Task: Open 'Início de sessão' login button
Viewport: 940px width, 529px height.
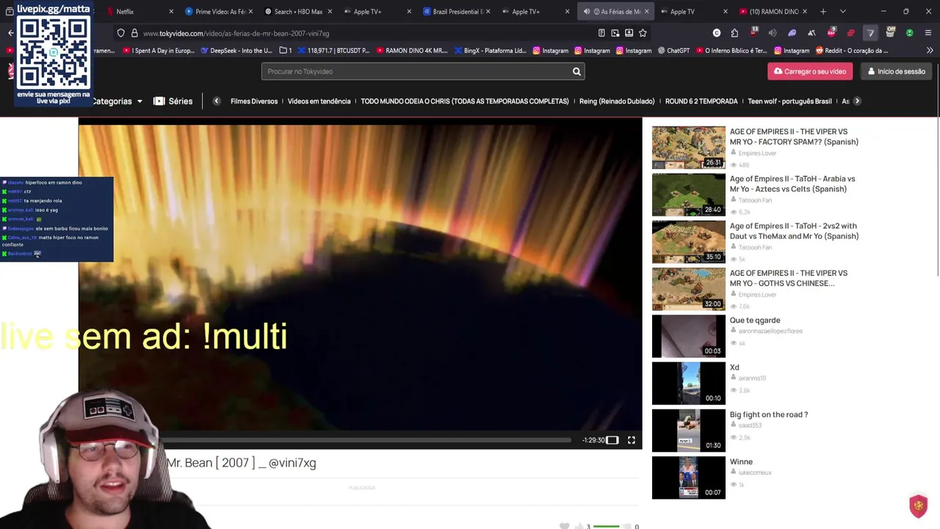Action: 896,71
